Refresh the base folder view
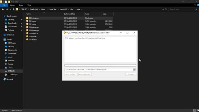Image resolution: width=199 pixels, height=112 pixels. 166,9
